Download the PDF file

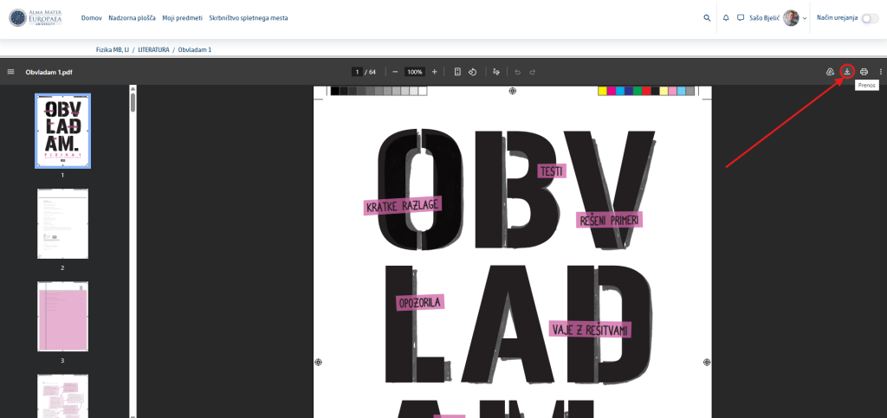[847, 71]
